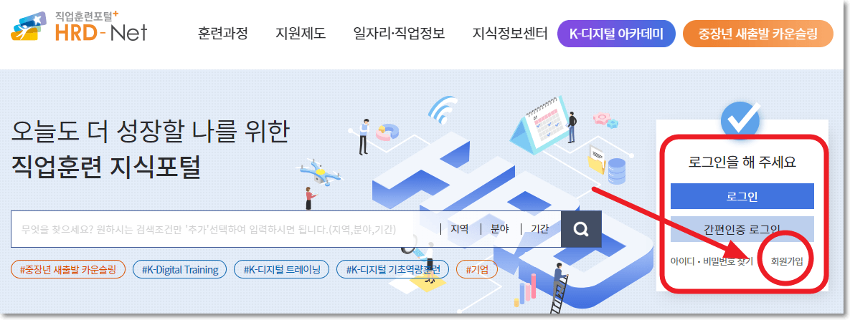Image resolution: width=850 pixels, height=320 pixels.
Task: Click the magnifier search button
Action: coord(581,229)
